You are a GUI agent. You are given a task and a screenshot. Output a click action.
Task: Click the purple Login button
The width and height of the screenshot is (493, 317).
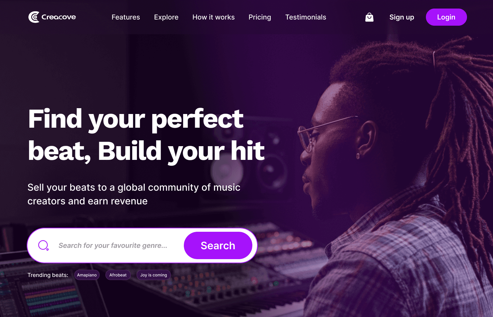coord(446,17)
